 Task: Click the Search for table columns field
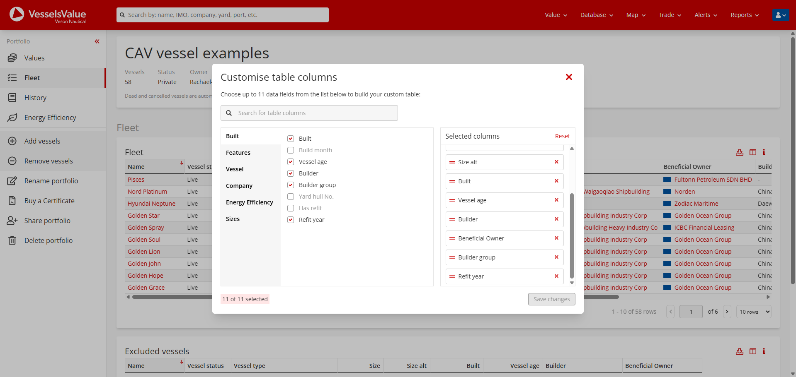tap(315, 113)
